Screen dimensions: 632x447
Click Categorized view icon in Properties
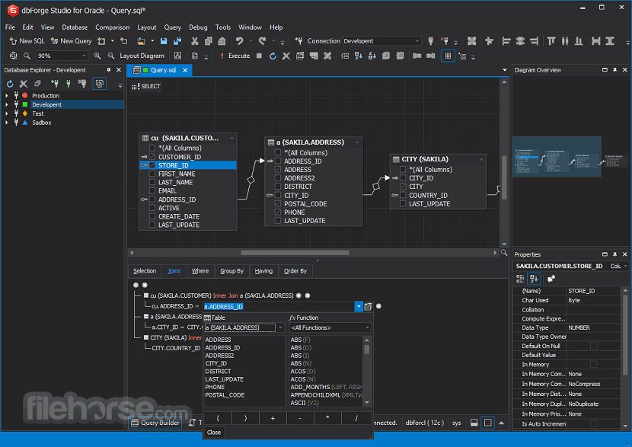click(520, 279)
